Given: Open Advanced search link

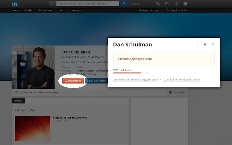Looking at the screenshot, I should pyautogui.click(x=135, y=4).
